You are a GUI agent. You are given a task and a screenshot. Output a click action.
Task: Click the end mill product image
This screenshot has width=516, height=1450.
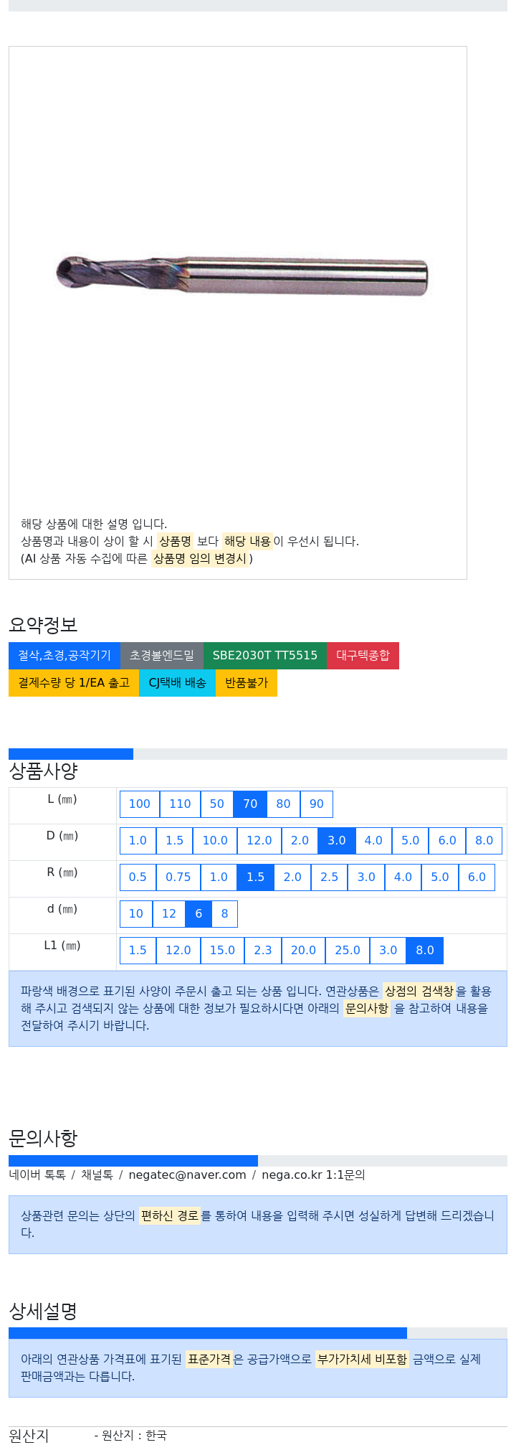(242, 276)
